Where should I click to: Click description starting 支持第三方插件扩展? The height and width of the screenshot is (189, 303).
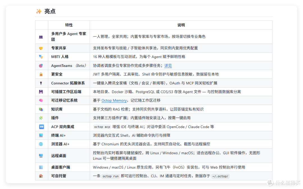(x=142, y=118)
